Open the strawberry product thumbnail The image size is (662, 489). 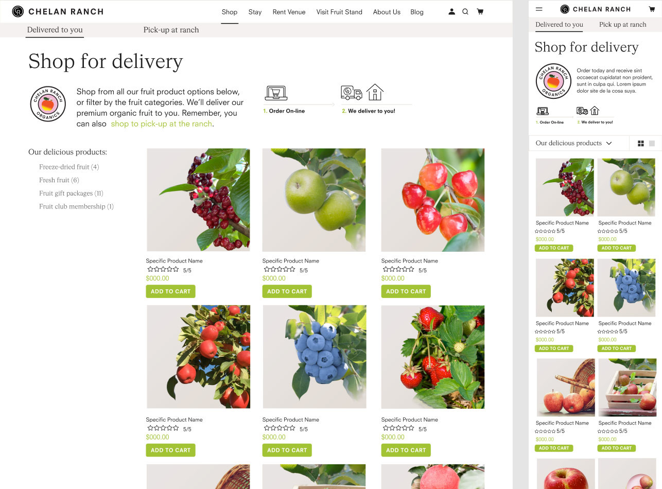[x=432, y=357]
